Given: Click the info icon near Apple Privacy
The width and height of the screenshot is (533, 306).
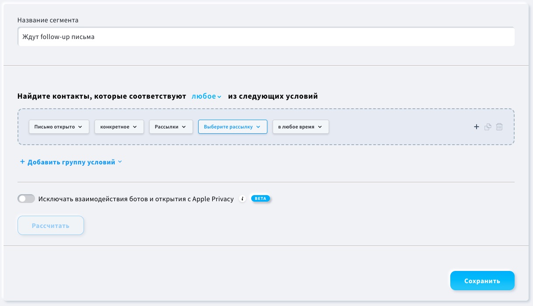Looking at the screenshot, I should point(243,199).
